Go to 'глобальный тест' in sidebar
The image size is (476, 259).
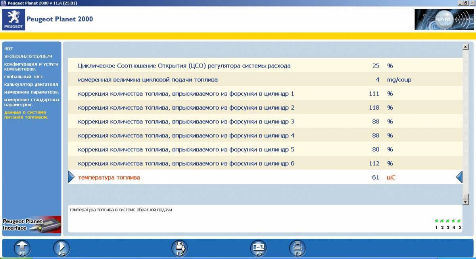point(25,77)
